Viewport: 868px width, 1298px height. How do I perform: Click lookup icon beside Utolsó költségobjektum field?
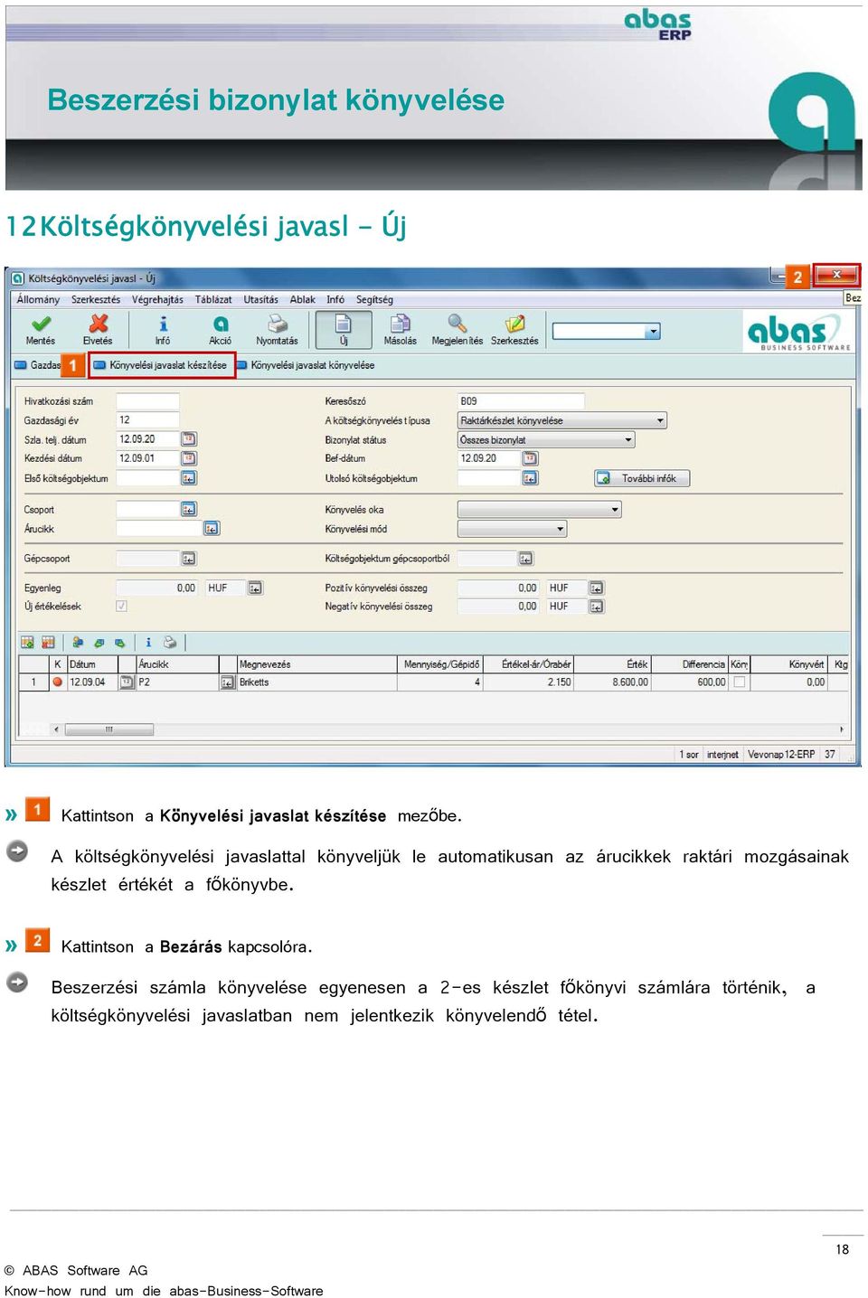point(530,478)
